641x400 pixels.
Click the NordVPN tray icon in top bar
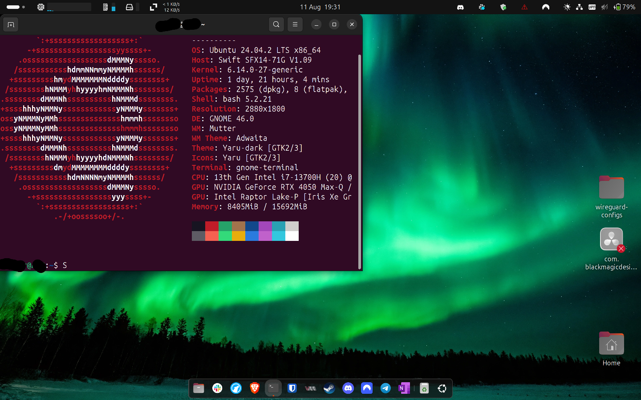[x=546, y=7]
